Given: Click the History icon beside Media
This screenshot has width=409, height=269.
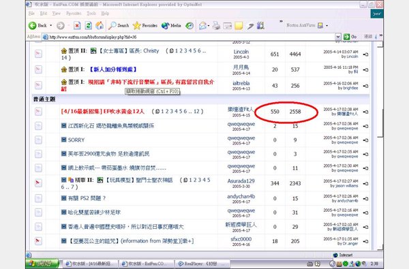Looking at the screenshot, I should pos(190,26).
